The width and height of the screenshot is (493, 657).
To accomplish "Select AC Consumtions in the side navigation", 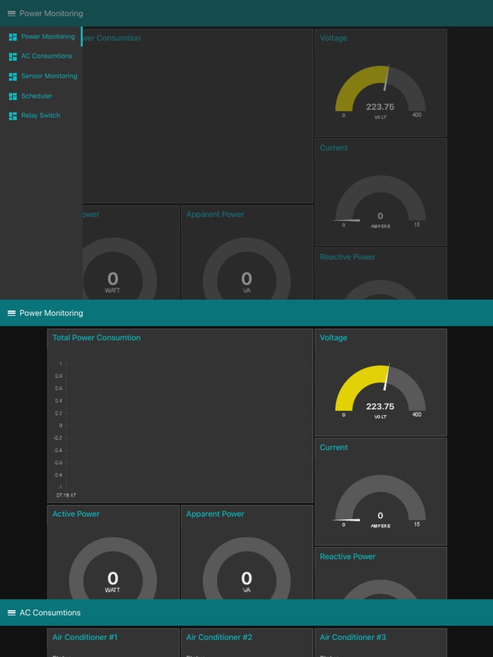I will 46,56.
